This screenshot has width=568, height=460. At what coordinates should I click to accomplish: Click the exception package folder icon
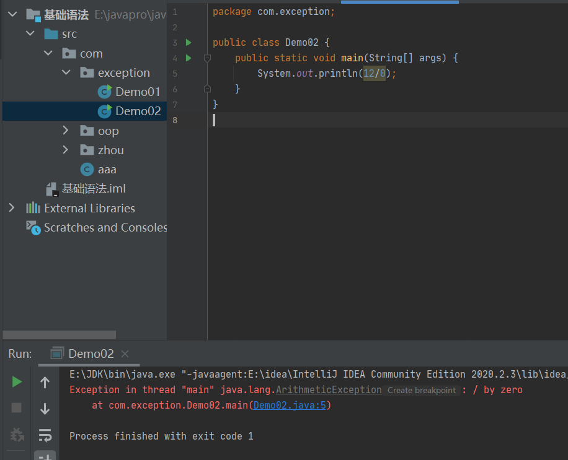(x=87, y=72)
